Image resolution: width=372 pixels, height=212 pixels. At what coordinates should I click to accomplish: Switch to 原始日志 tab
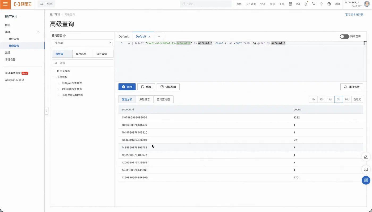point(145,99)
